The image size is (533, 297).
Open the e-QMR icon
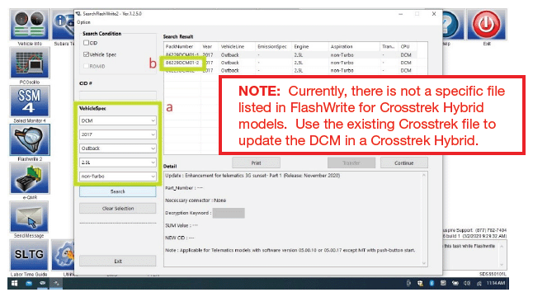pyautogui.click(x=30, y=178)
